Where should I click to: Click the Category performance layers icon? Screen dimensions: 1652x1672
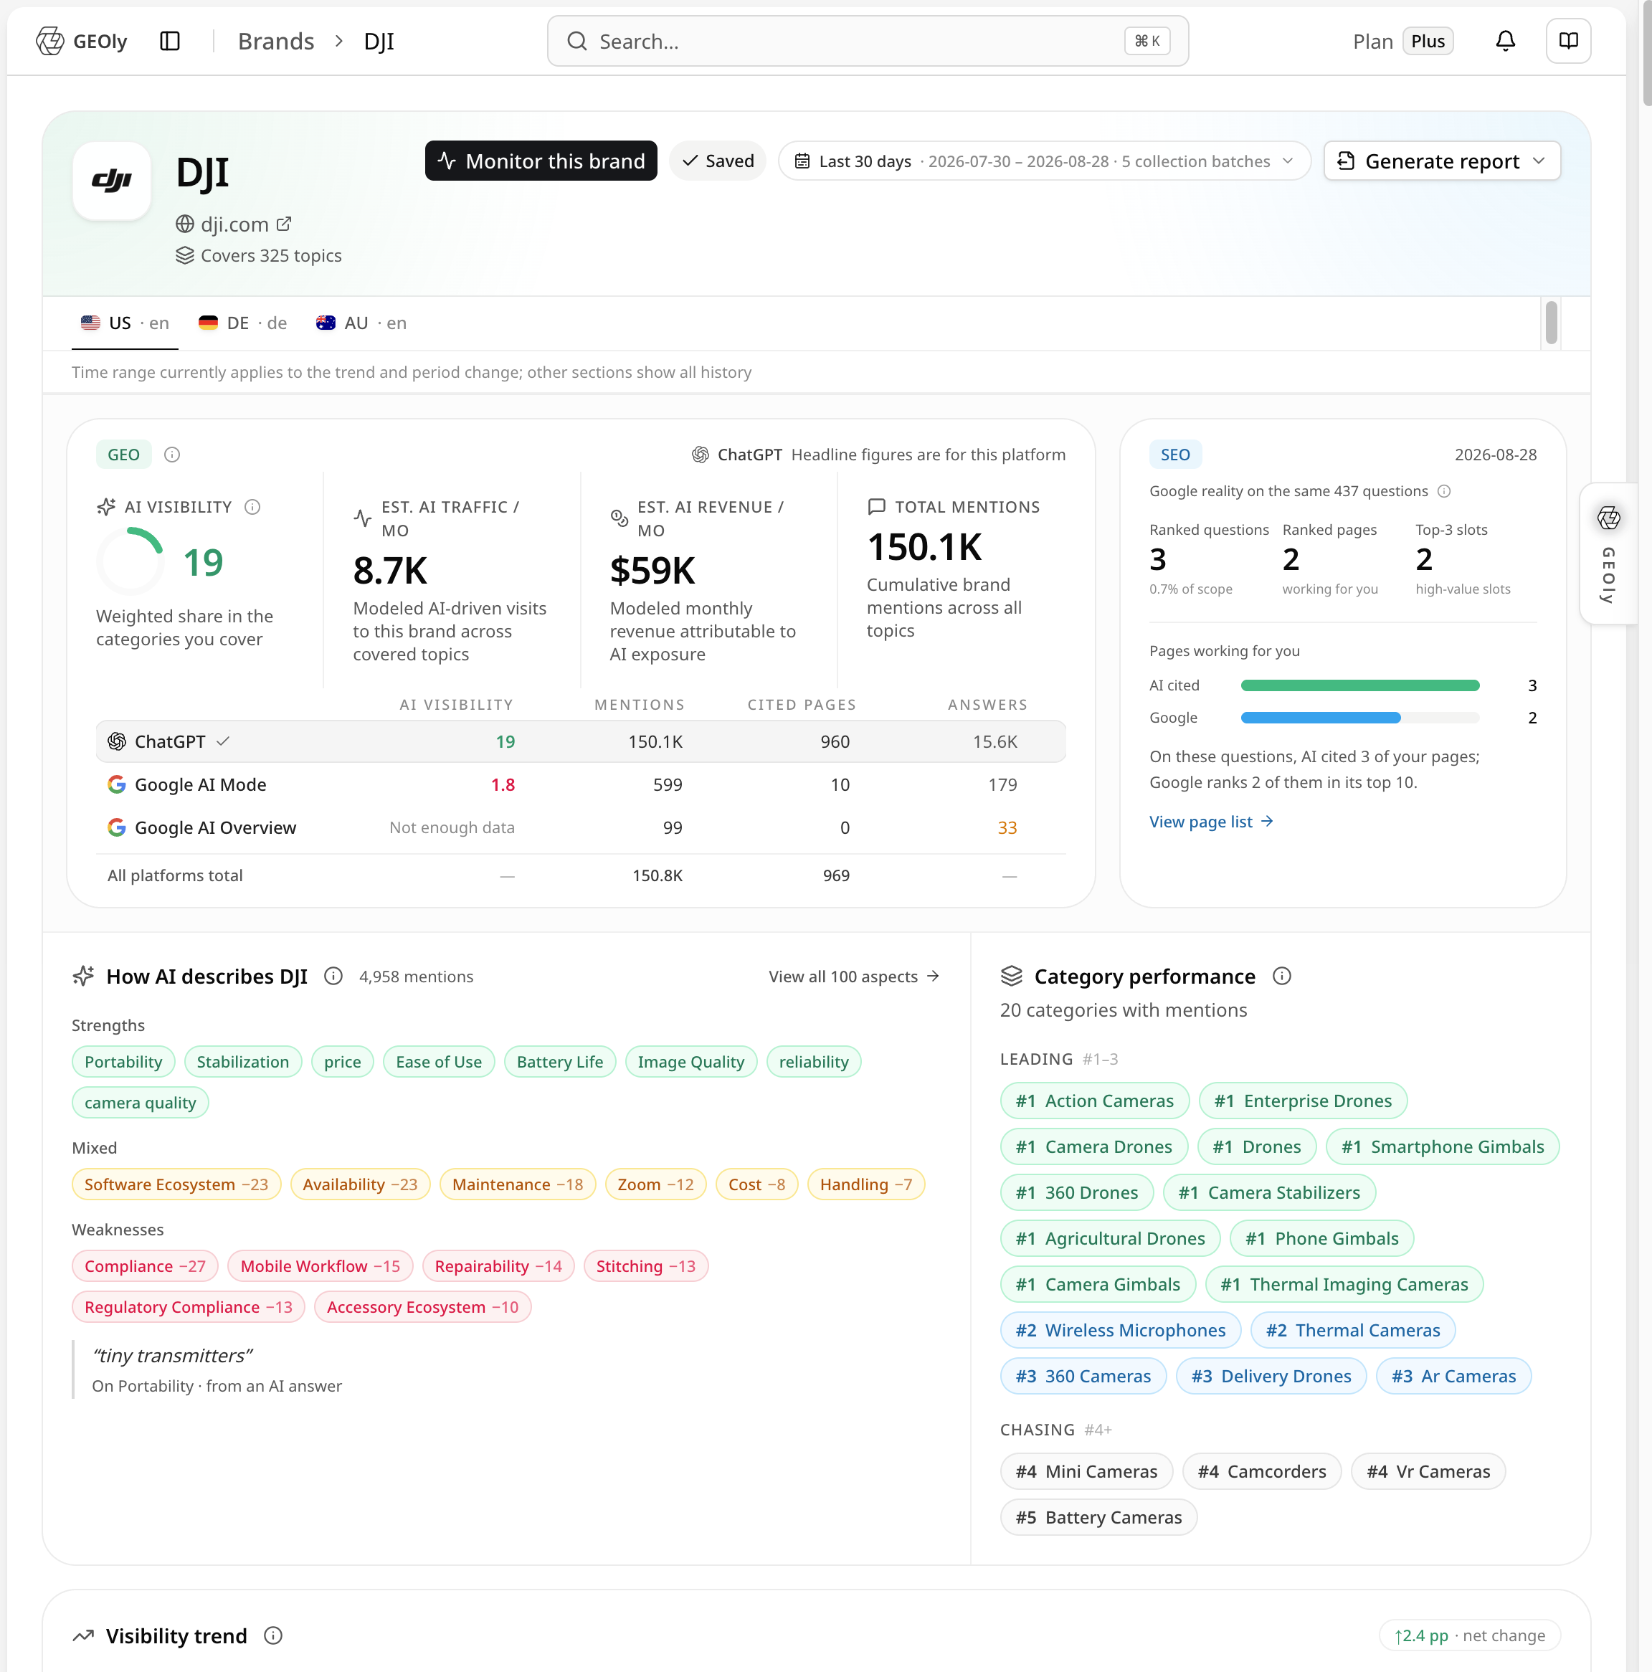click(x=1012, y=977)
